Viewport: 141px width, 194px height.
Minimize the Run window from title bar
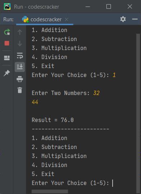[x=88, y=6]
